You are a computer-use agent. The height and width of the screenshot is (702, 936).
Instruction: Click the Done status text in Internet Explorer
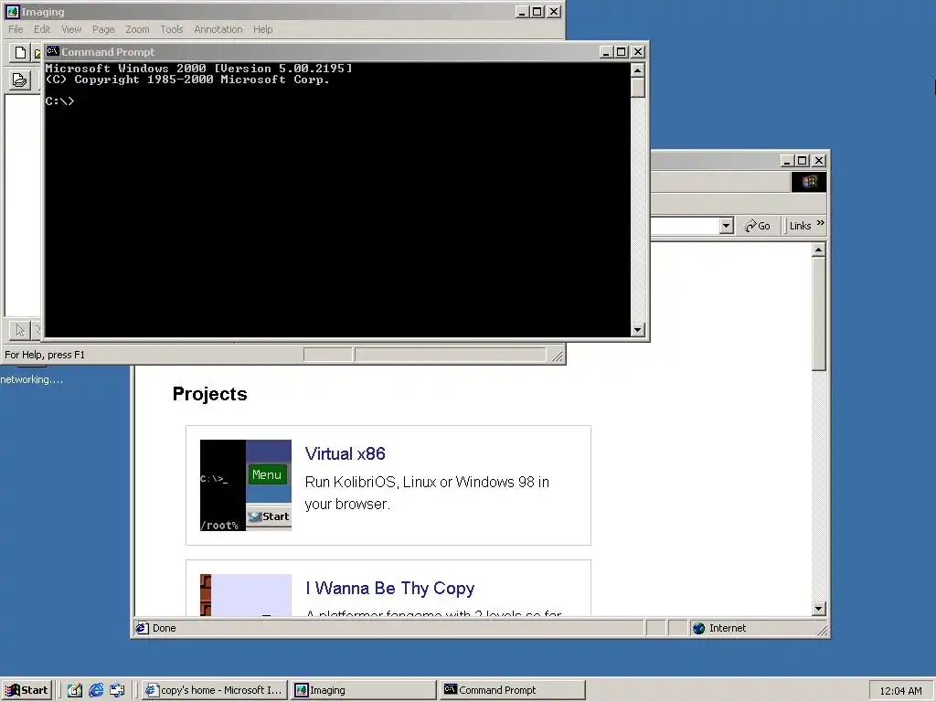(165, 628)
